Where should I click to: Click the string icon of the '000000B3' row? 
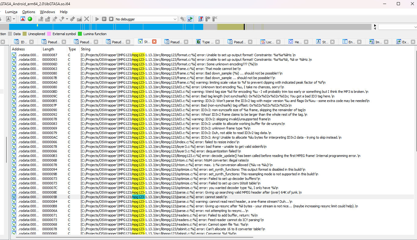[14, 156]
